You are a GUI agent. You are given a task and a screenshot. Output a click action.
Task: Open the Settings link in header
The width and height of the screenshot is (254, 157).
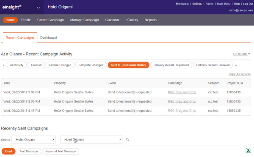click(x=197, y=4)
